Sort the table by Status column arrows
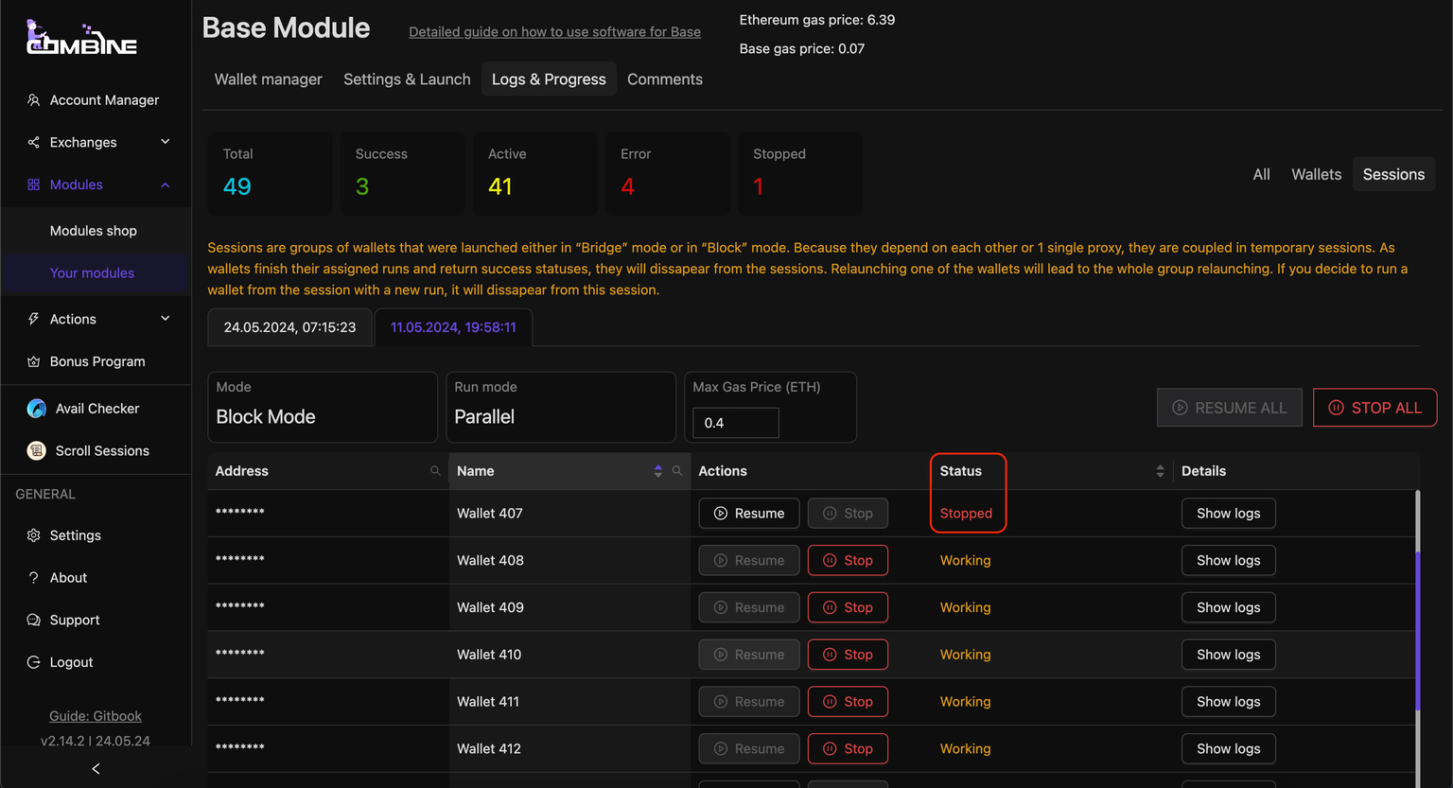 [x=1160, y=471]
